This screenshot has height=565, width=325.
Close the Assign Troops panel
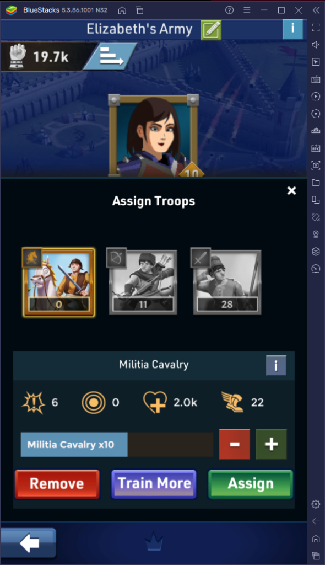(291, 190)
